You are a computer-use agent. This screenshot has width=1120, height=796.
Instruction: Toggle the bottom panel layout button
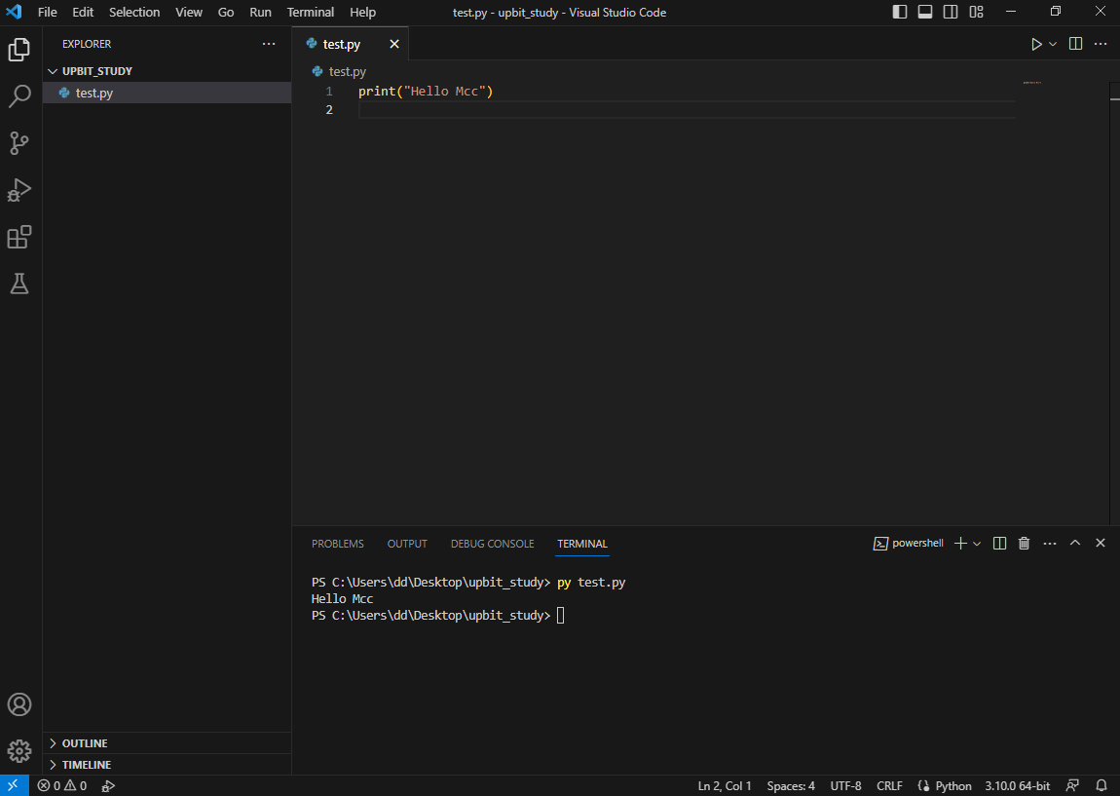[925, 12]
